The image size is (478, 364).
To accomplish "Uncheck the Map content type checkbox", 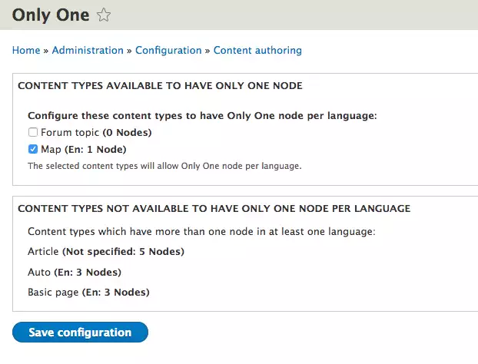I will click(33, 149).
